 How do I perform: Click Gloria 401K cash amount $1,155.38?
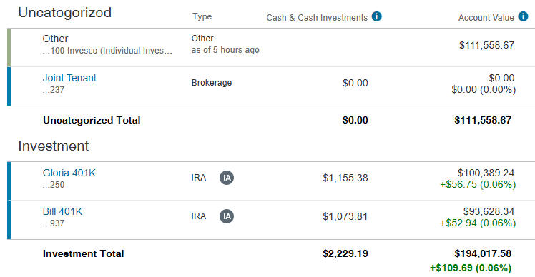pyautogui.click(x=345, y=178)
